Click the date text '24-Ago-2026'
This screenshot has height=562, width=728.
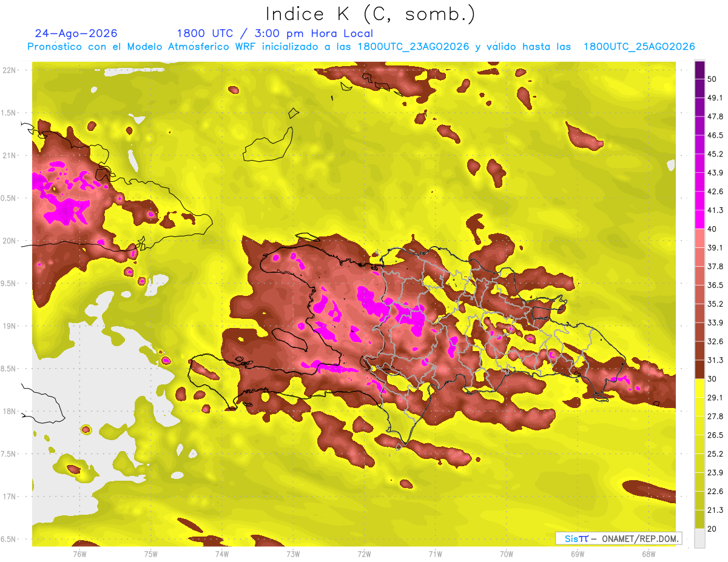click(76, 33)
